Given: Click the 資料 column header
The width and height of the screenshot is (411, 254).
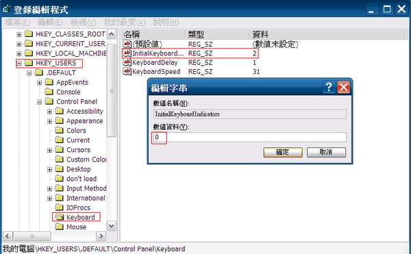Looking at the screenshot, I should click(327, 34).
